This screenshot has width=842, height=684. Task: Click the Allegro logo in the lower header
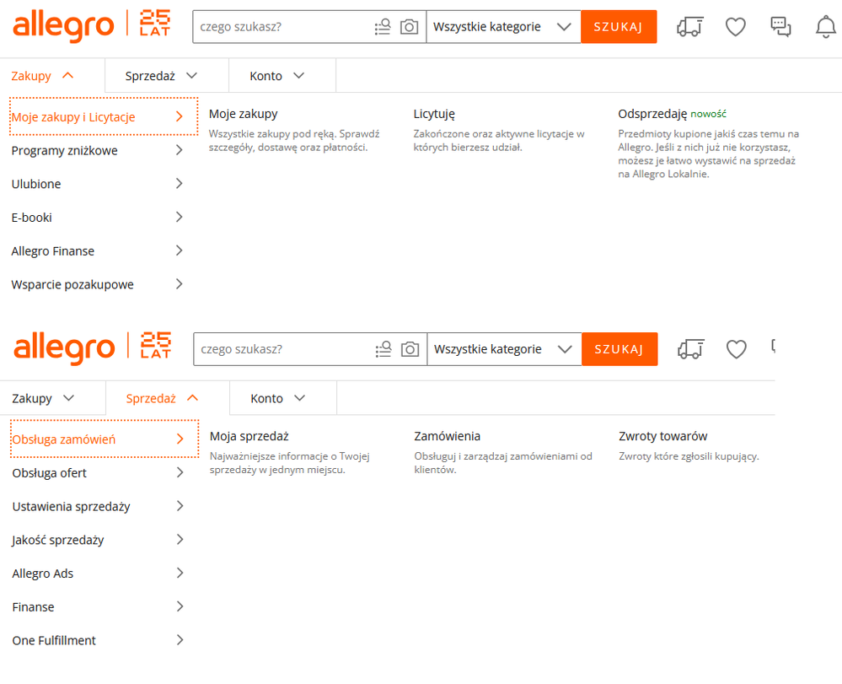(64, 348)
